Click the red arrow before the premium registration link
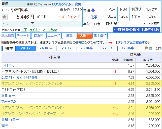The image size is (162, 129). click(110, 42)
